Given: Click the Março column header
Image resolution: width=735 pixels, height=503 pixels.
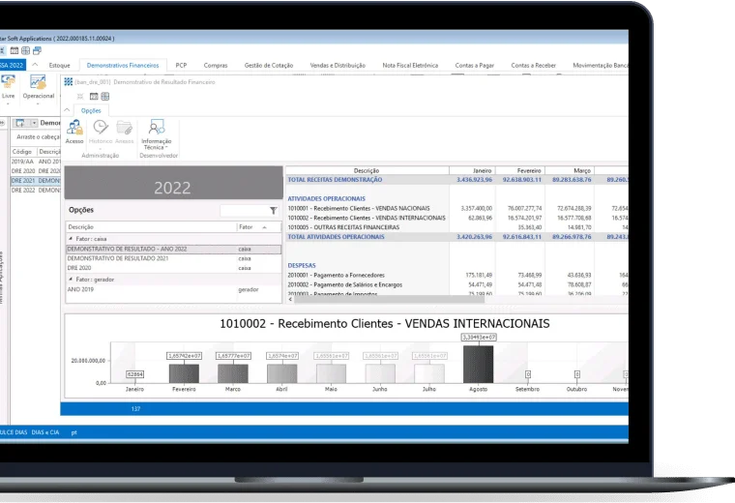Looking at the screenshot, I should point(570,170).
